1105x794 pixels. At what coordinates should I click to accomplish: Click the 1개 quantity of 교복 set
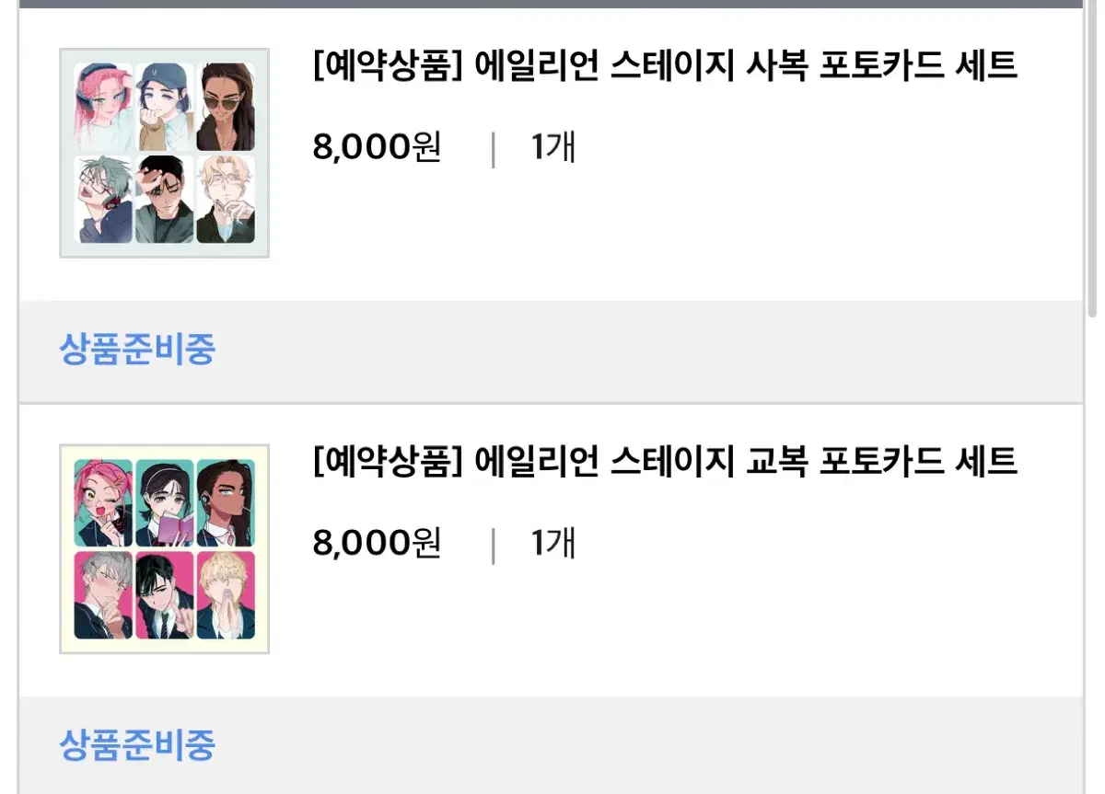[x=553, y=543]
